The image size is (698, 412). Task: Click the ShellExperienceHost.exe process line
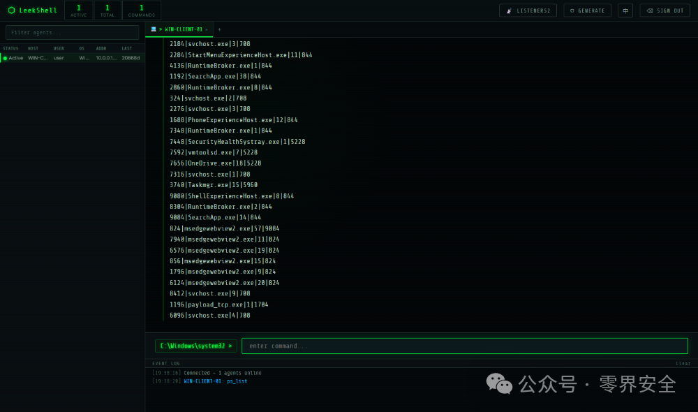point(232,196)
